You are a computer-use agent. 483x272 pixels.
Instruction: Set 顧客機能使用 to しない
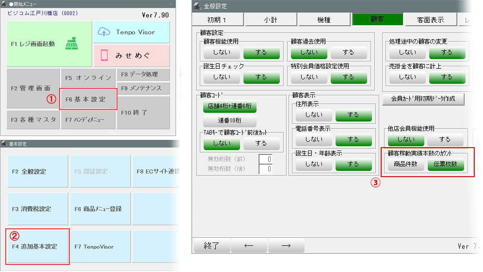tap(222, 52)
